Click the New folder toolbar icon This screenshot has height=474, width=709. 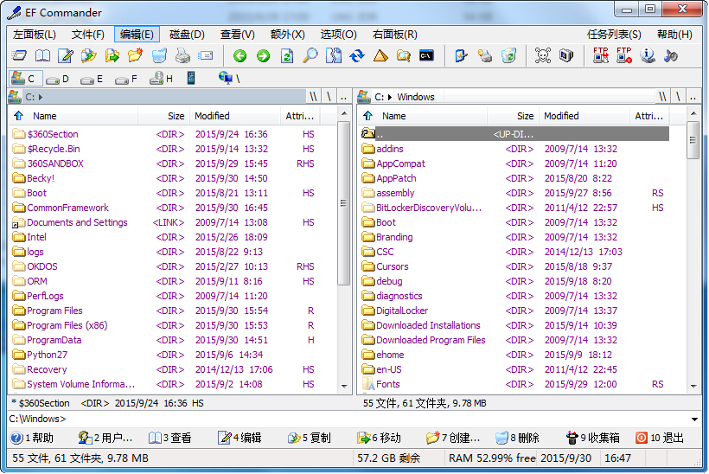point(135,55)
